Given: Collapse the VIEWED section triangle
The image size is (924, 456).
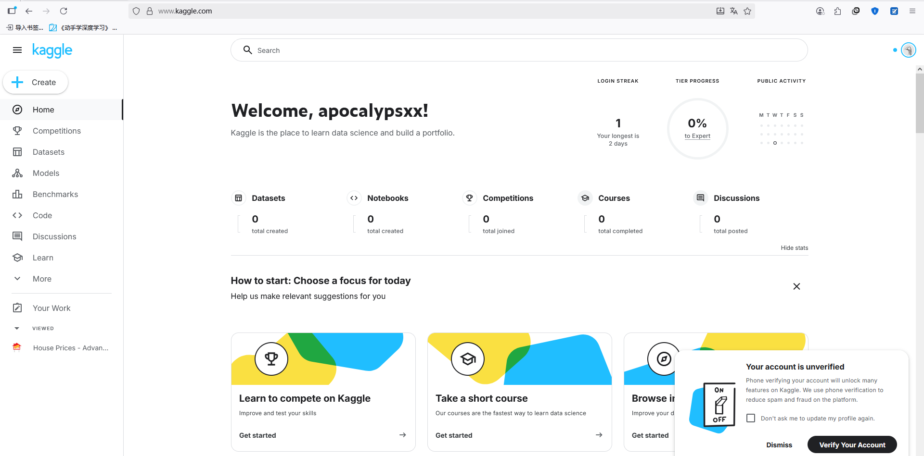Looking at the screenshot, I should click(17, 329).
